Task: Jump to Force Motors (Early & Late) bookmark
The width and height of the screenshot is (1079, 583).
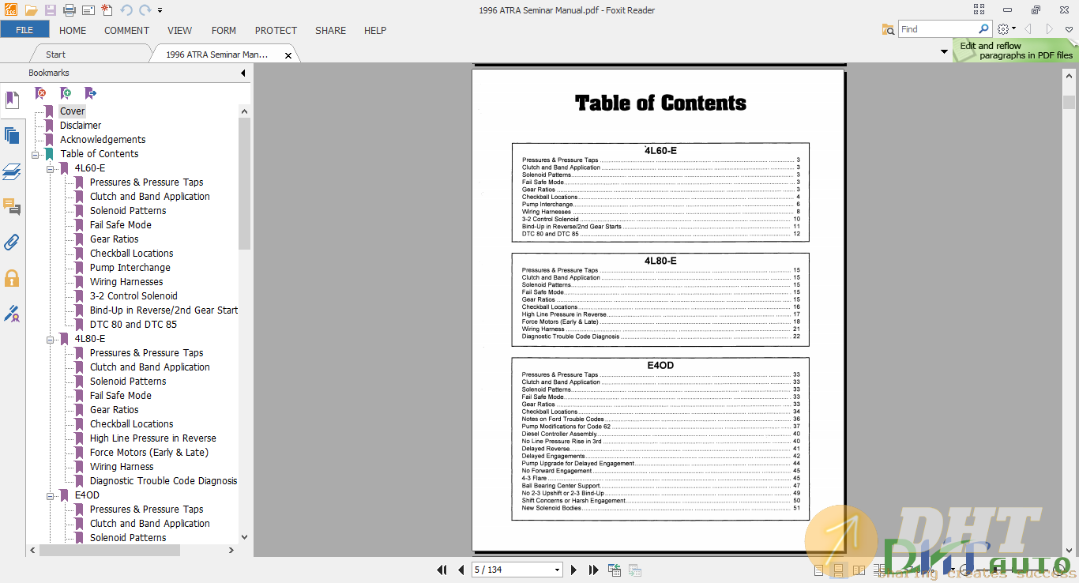Action: pos(149,453)
